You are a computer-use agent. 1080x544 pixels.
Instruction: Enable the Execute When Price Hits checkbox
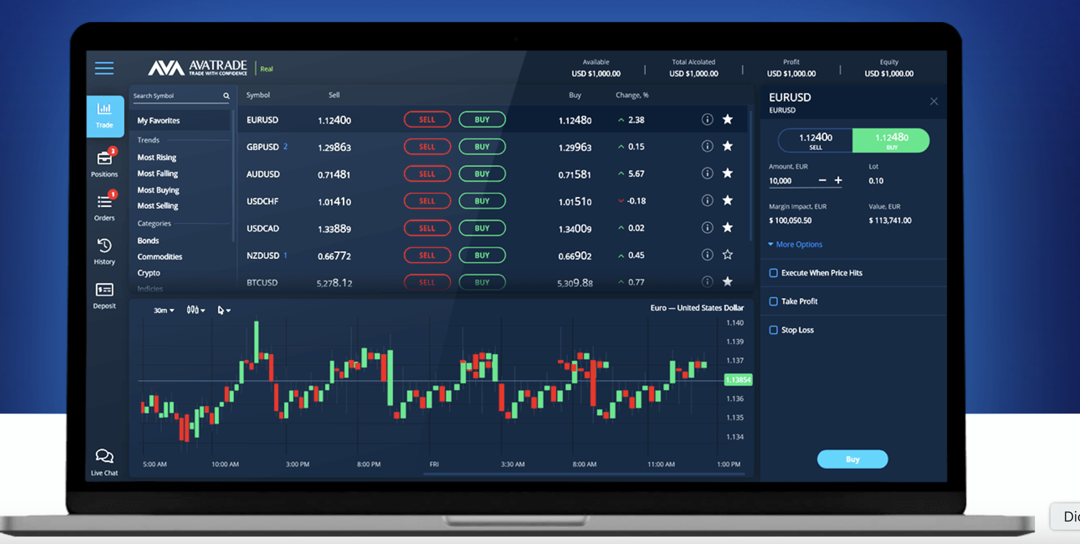(x=774, y=273)
